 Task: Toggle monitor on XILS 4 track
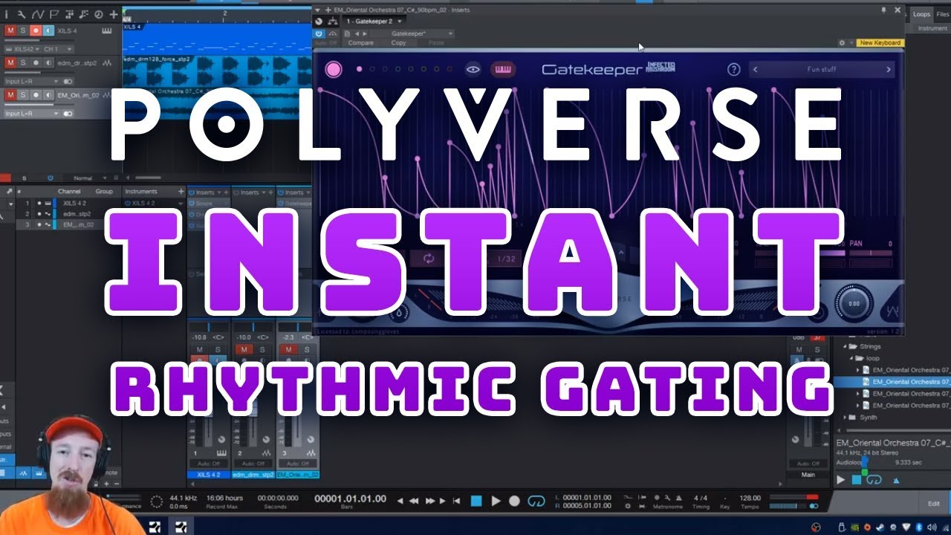coord(48,30)
